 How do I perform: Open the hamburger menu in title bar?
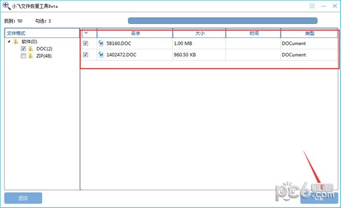pos(312,6)
